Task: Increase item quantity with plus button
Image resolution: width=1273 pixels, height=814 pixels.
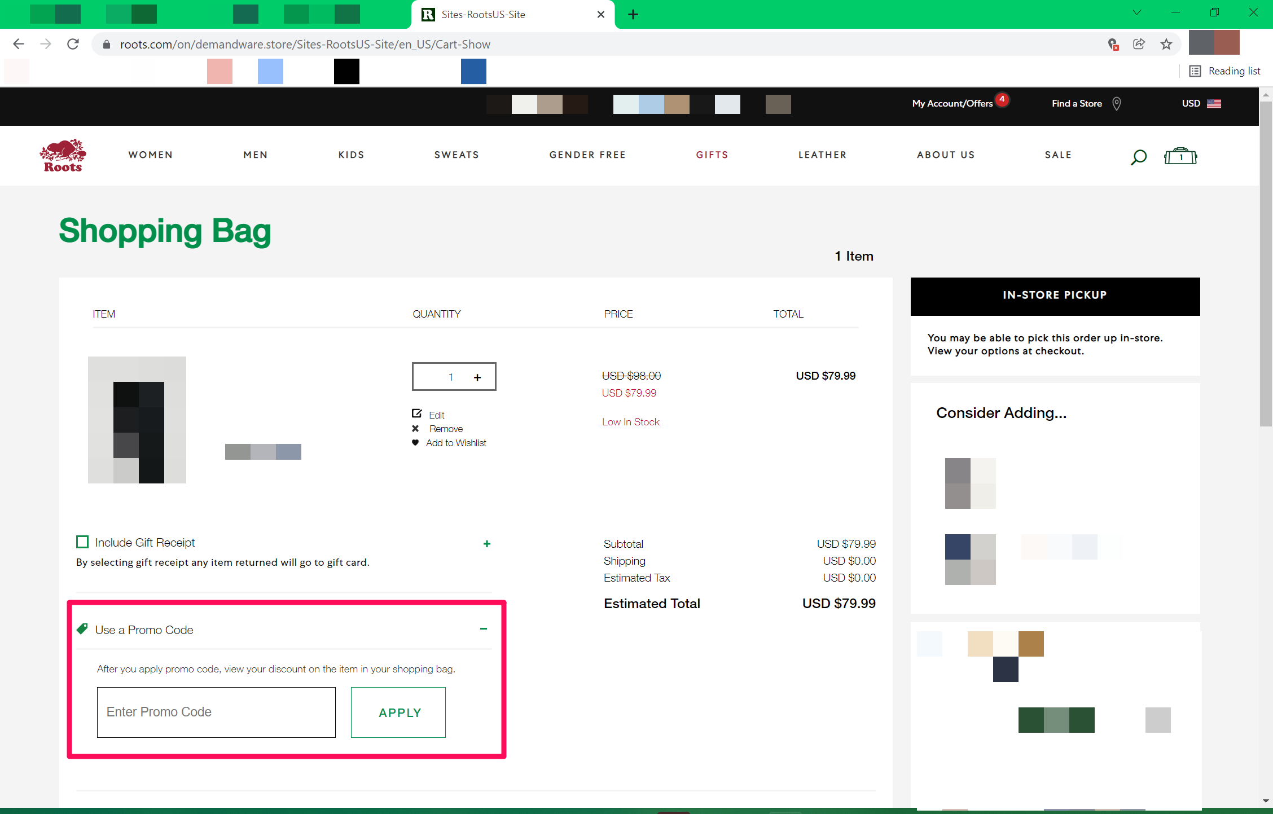Action: click(477, 377)
